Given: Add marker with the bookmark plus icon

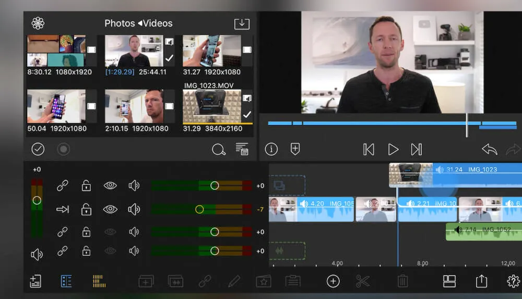Looking at the screenshot, I should (295, 150).
